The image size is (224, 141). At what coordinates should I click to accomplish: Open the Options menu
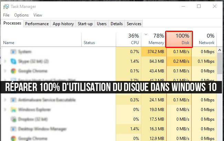pos(21,15)
